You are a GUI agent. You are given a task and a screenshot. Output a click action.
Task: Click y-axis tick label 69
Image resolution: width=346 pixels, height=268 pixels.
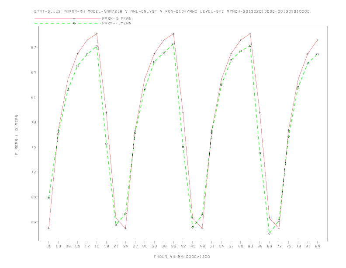pos(33,197)
